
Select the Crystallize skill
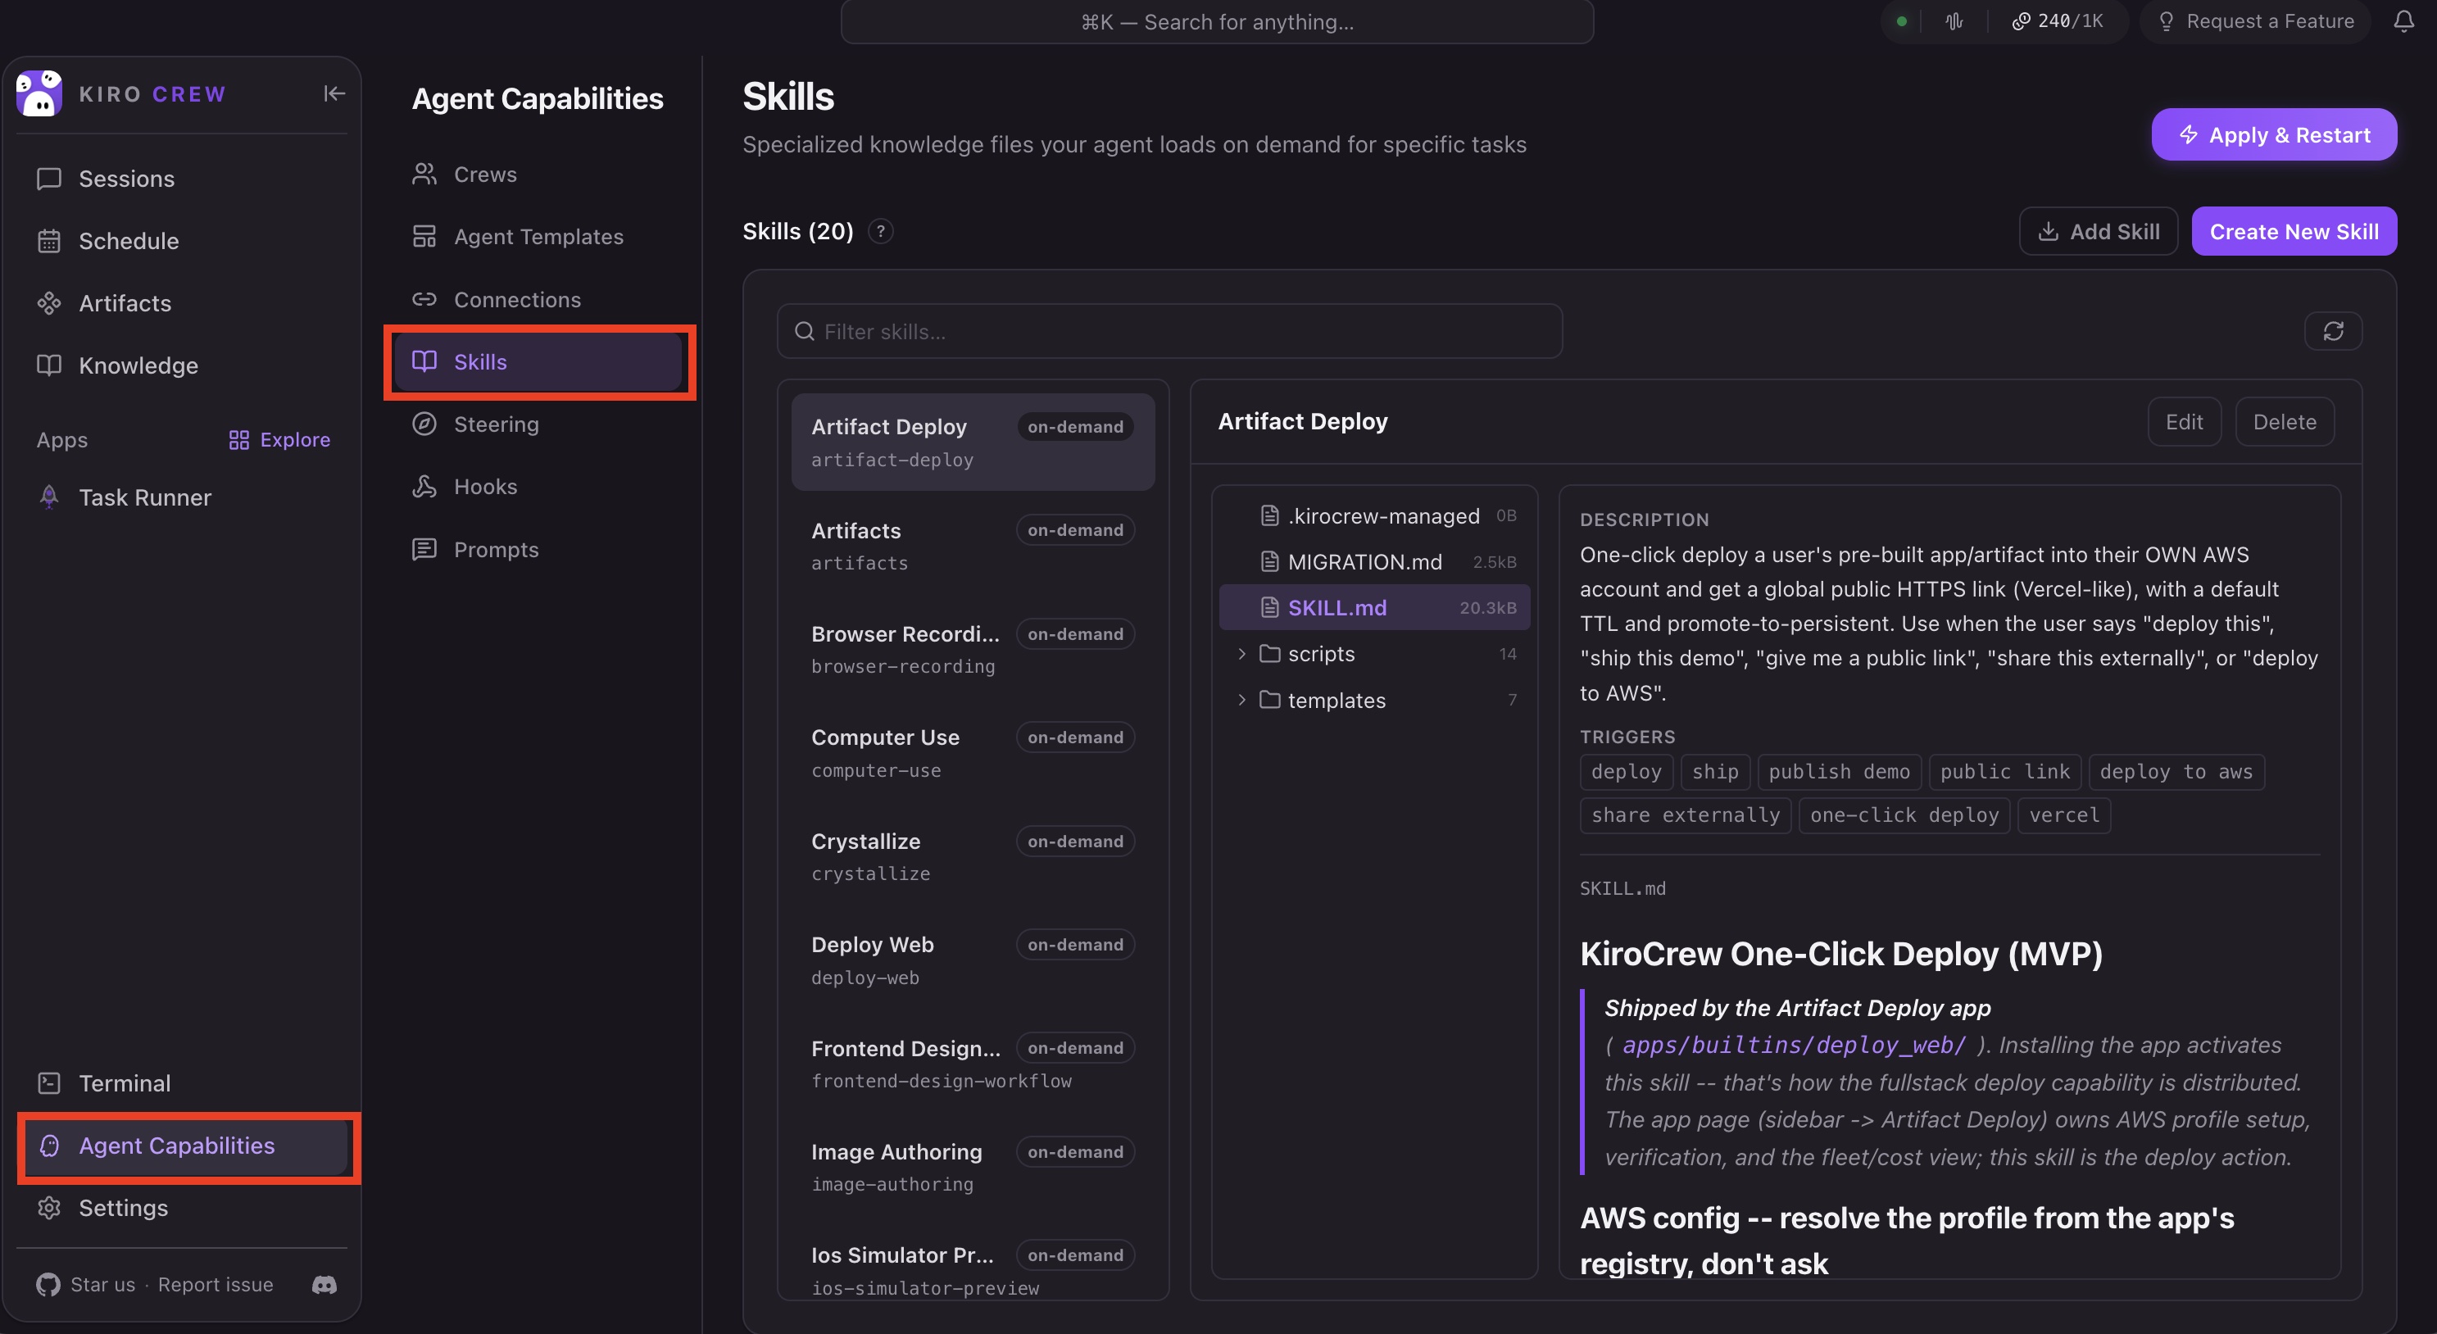973,856
